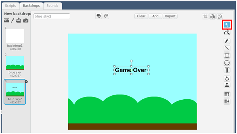The width and height of the screenshot is (237, 134).
Task: Pick the paint bucket Fill tool
Action: pyautogui.click(x=227, y=78)
